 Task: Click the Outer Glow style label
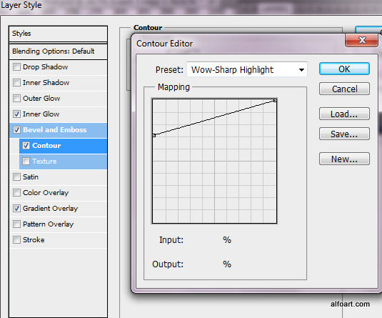point(41,99)
